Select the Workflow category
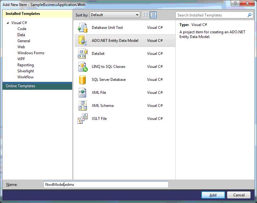The width and height of the screenshot is (257, 203). 25,77
